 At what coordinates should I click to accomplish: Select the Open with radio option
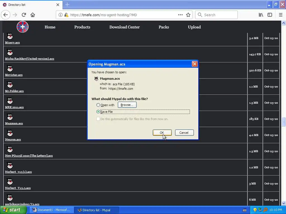pyautogui.click(x=98, y=105)
